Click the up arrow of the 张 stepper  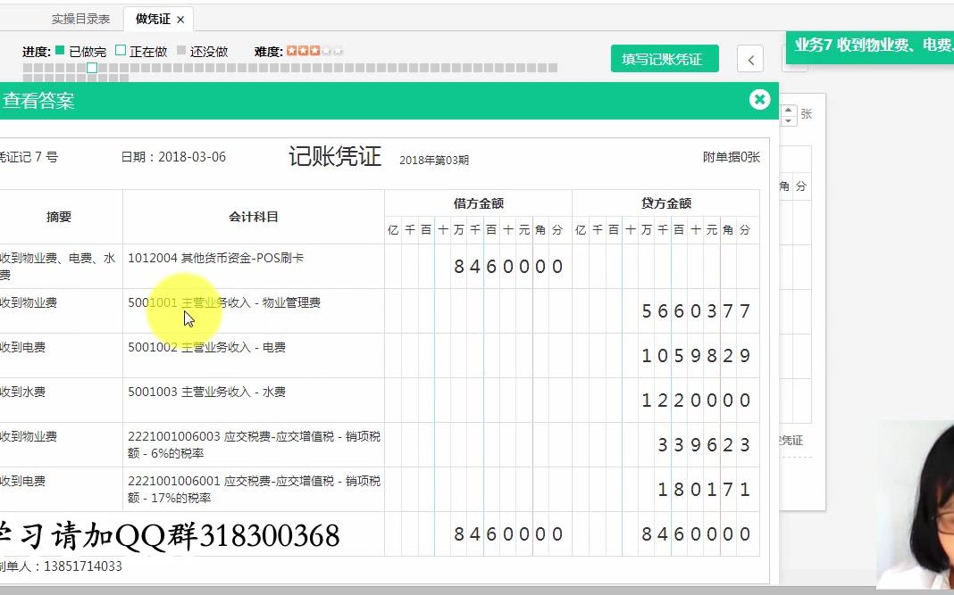point(788,108)
